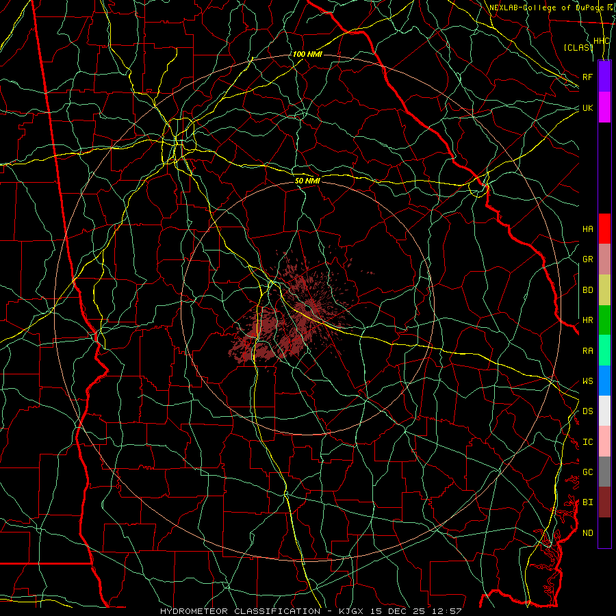Click the RA legend label
Image resolution: width=616 pixels, height=616 pixels.
pos(587,351)
